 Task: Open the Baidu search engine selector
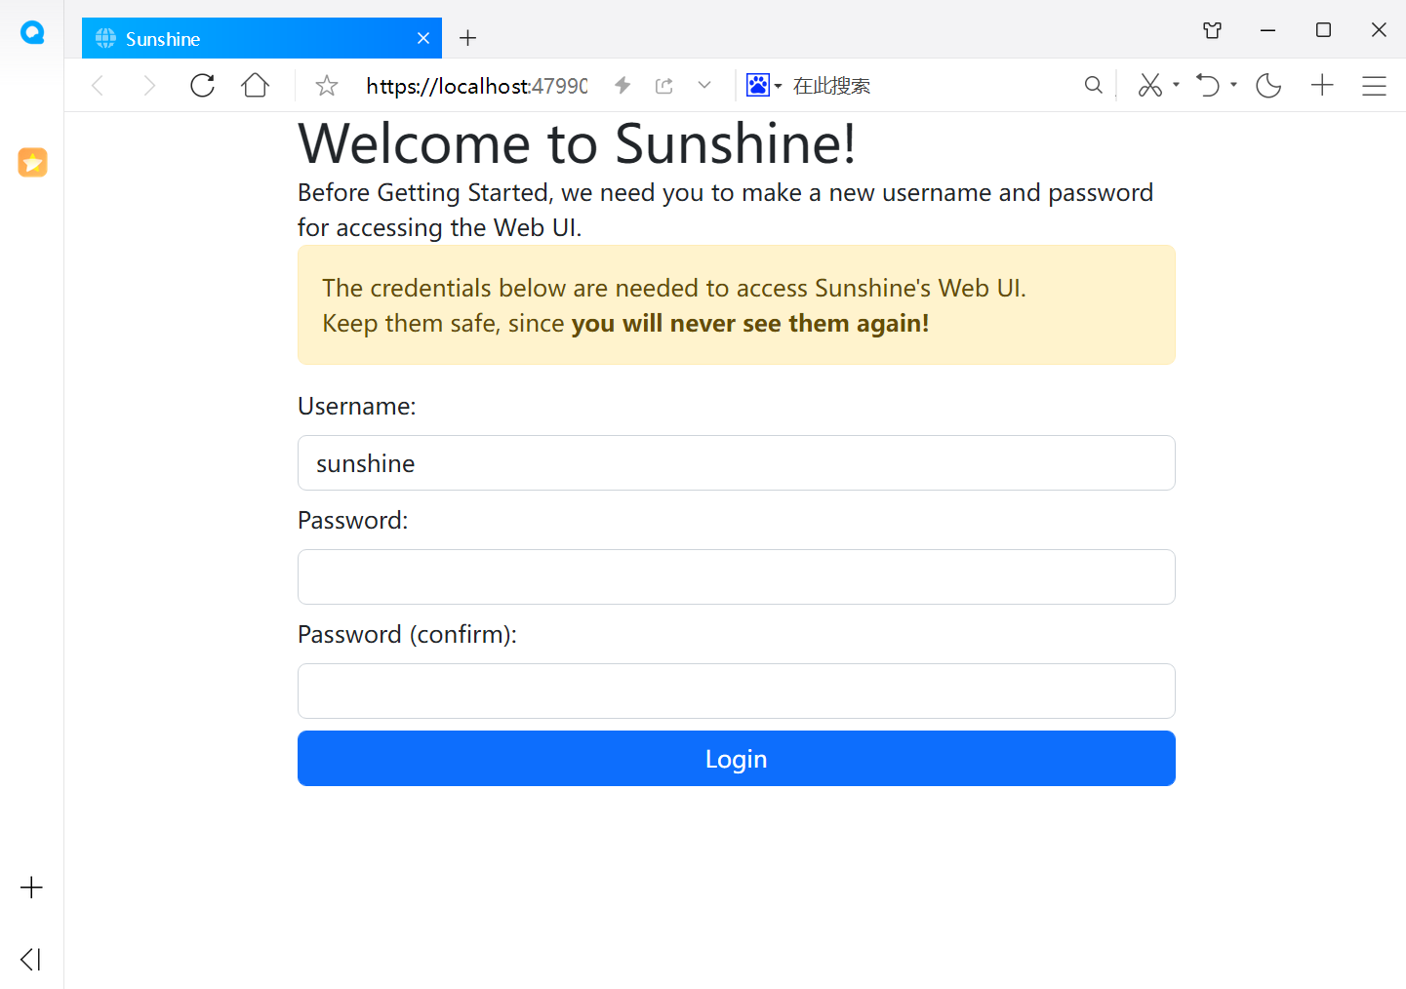tap(764, 86)
